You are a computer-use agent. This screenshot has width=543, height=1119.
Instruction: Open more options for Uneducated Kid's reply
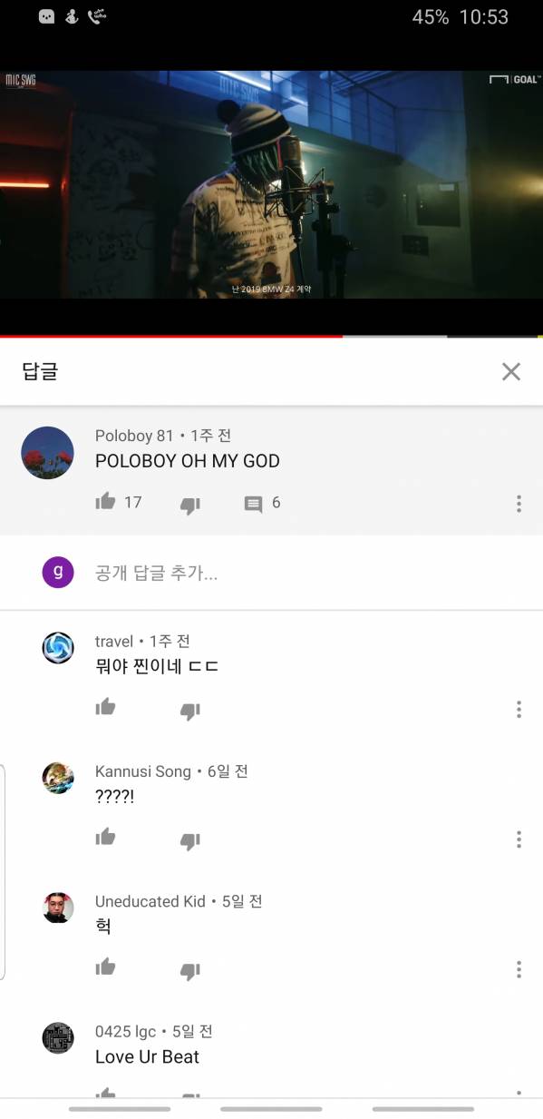[x=519, y=970]
